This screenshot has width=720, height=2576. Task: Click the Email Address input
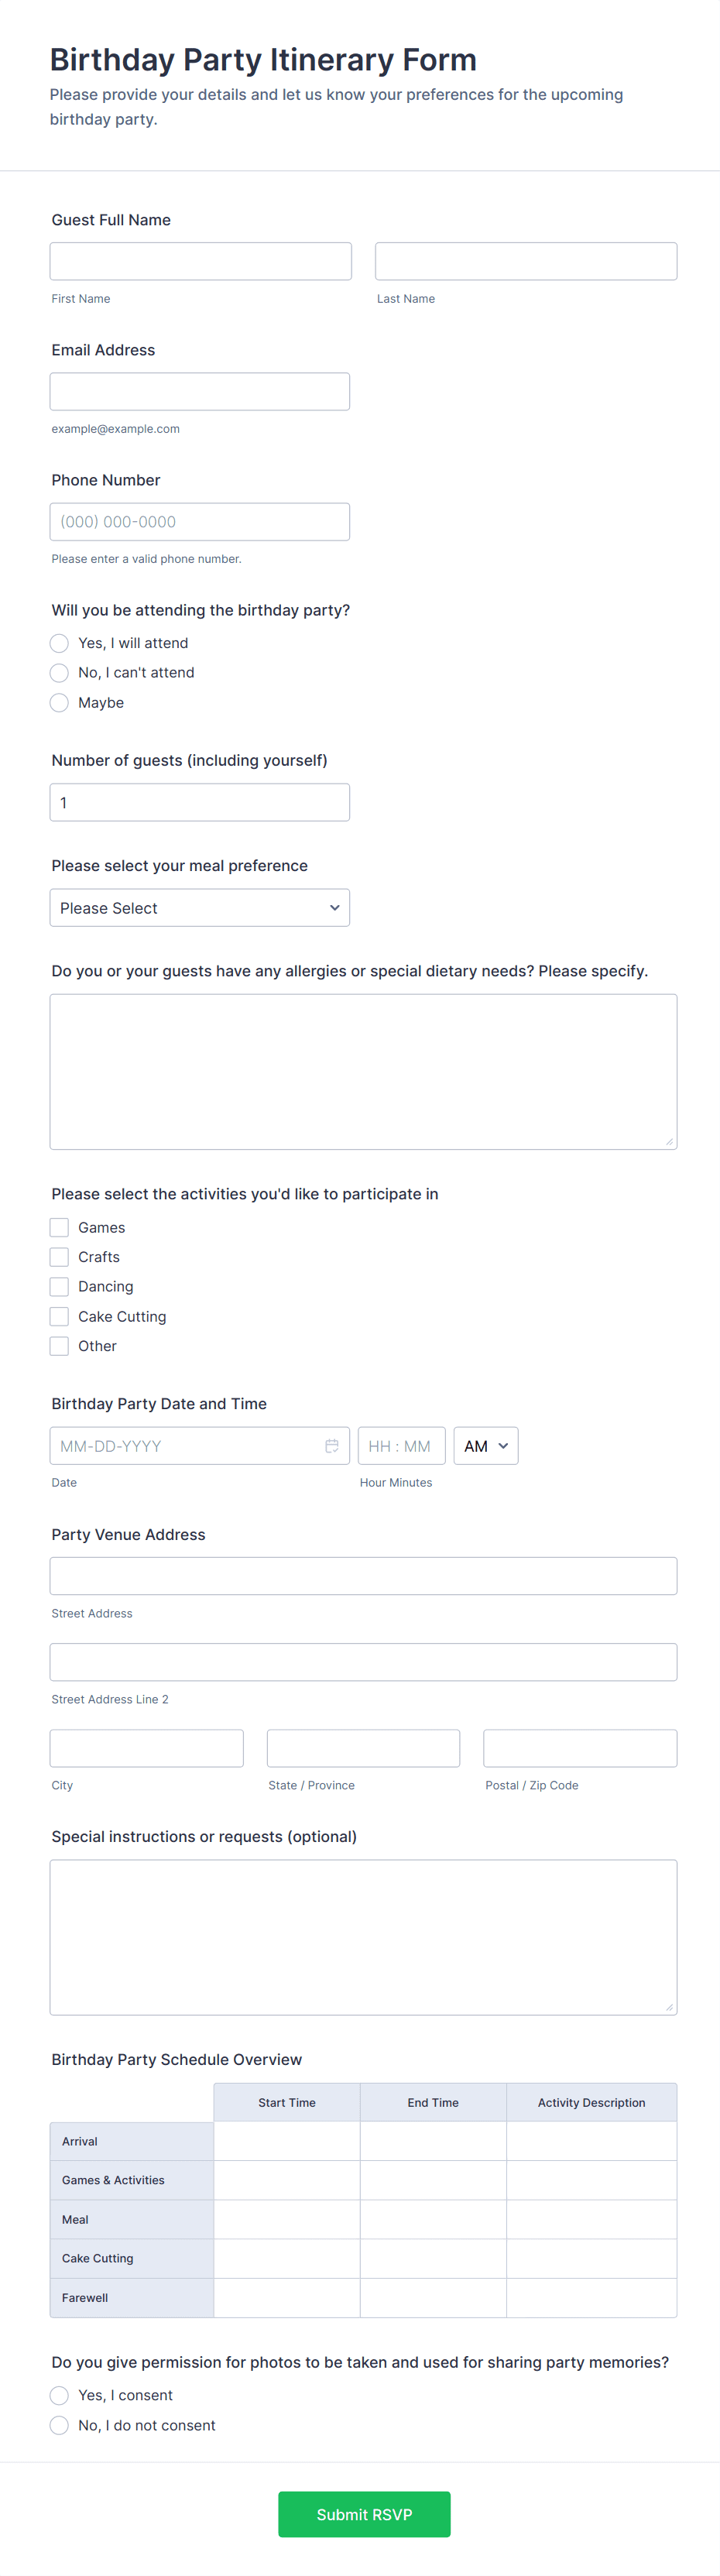tap(200, 392)
